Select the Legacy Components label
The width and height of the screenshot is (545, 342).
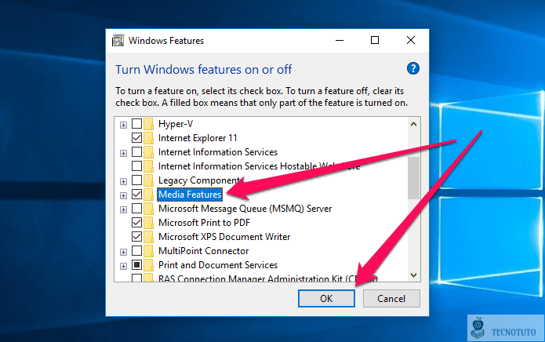pyautogui.click(x=201, y=180)
